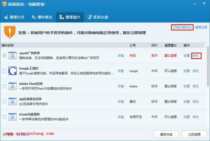The image size is (210, 141).
Task: Click the 重新扫描 button
Action: (166, 134)
